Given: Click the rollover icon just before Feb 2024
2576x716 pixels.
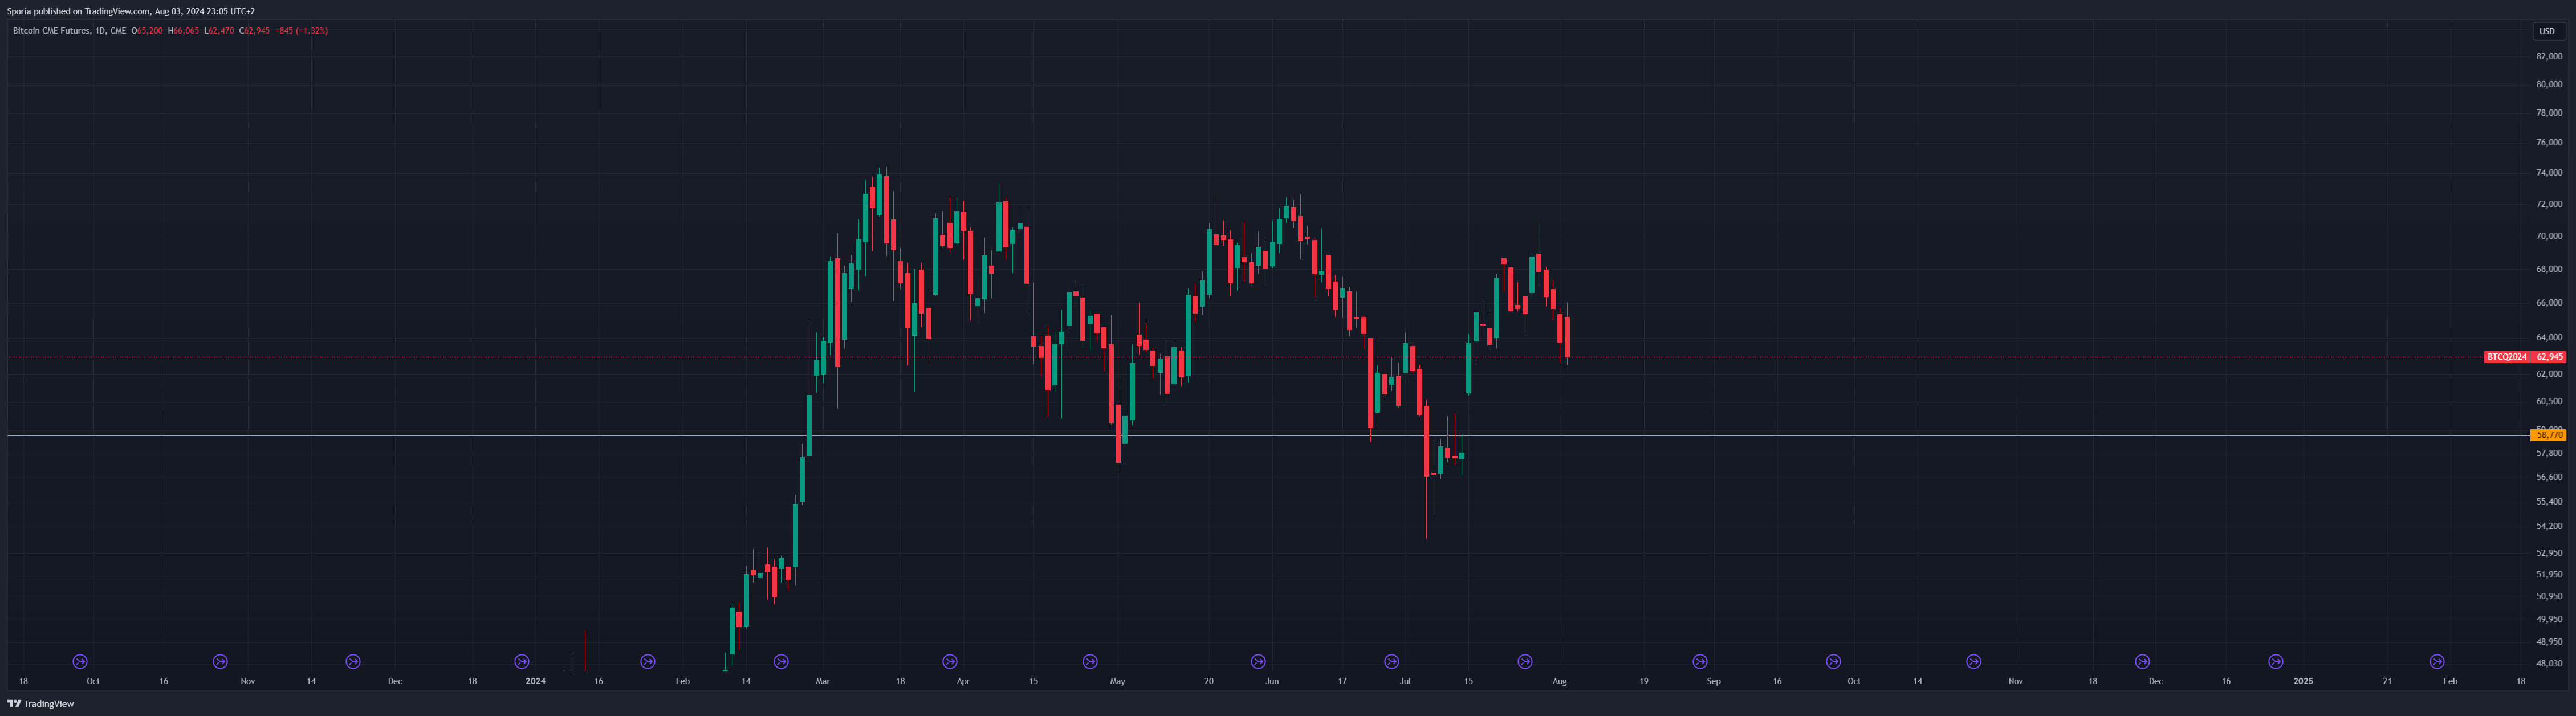Looking at the screenshot, I should 648,661.
